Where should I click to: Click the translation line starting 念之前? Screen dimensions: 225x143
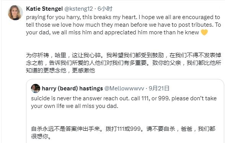coord(124,63)
